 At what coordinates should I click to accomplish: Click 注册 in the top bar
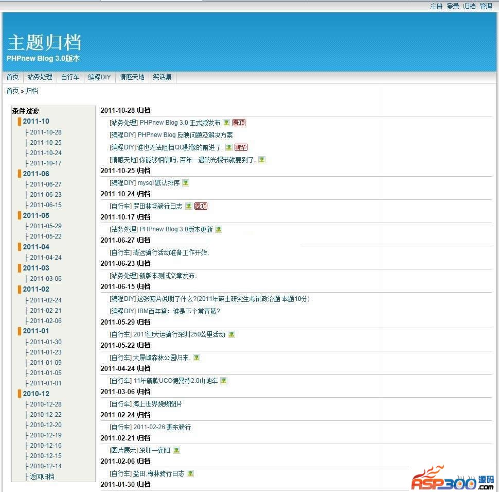click(436, 6)
